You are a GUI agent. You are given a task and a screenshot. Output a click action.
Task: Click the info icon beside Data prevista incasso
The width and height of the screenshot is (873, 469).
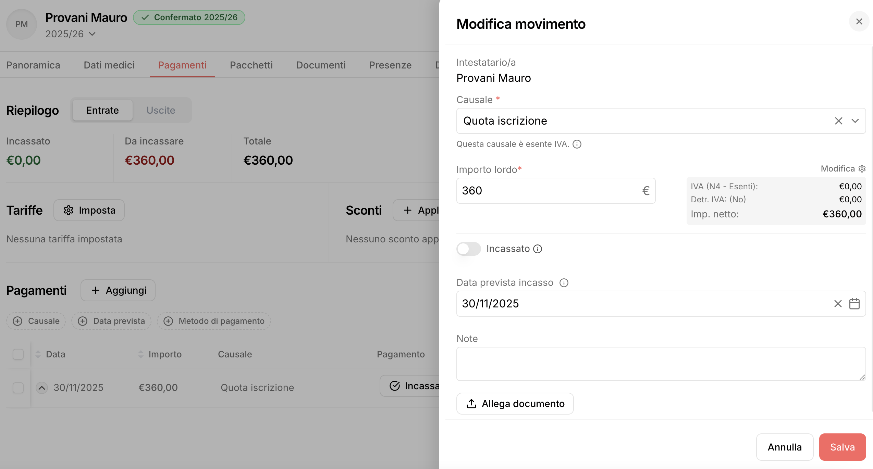coord(564,283)
